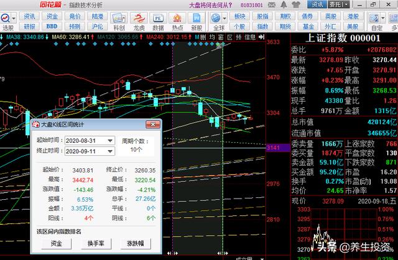Click the arrow-to-bar collapse icon
This screenshot has width=398, height=260.
(261, 37)
